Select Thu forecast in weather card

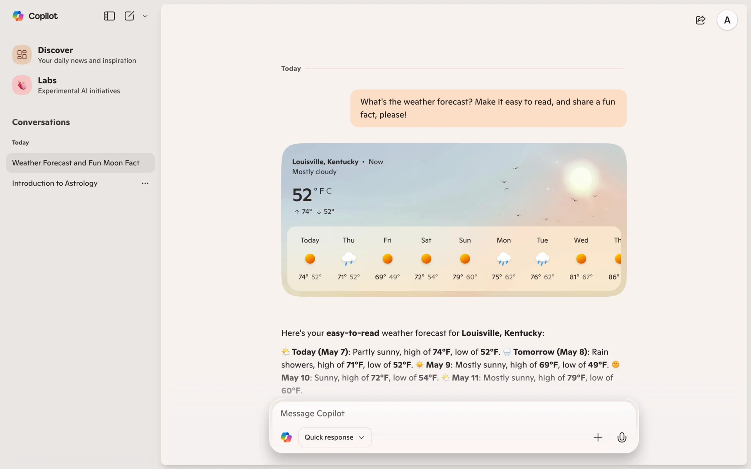coord(349,258)
